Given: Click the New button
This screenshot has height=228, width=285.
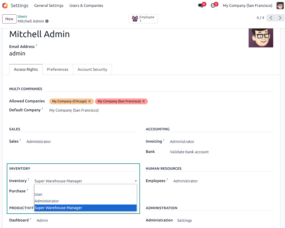Looking at the screenshot, I should [x=9, y=19].
